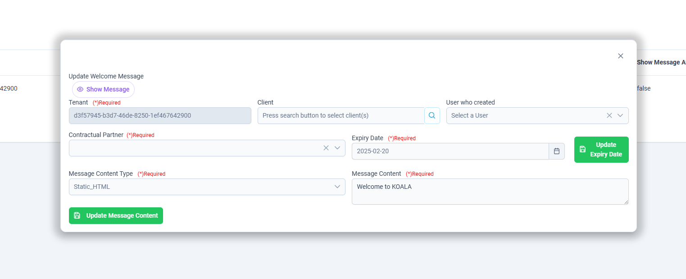Close the Update Welcome Message dialog
686x279 pixels.
621,56
